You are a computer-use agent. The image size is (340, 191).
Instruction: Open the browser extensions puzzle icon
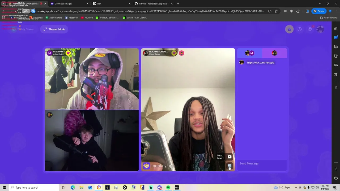coord(298,11)
